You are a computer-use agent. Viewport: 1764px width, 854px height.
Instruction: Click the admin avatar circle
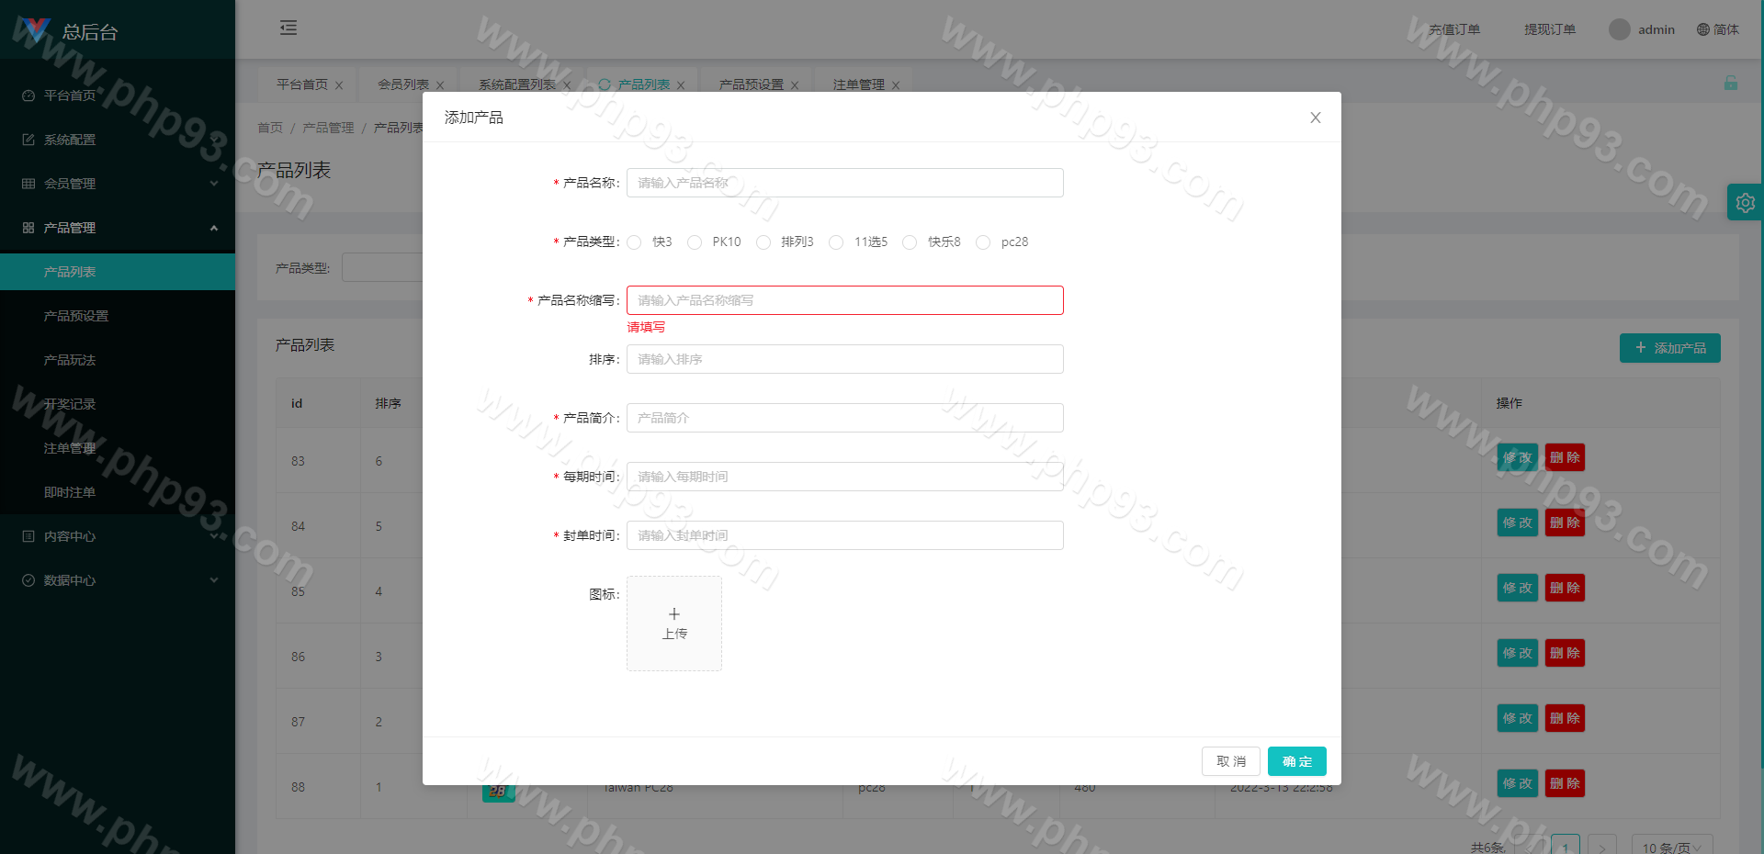click(1619, 29)
